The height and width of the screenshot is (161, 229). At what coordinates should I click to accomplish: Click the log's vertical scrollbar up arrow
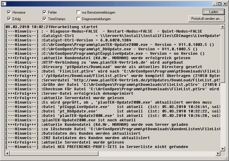pyautogui.click(x=222, y=27)
